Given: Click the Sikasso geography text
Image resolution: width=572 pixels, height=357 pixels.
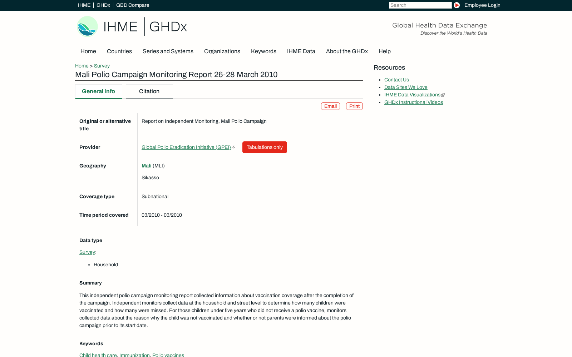Looking at the screenshot, I should click(150, 177).
